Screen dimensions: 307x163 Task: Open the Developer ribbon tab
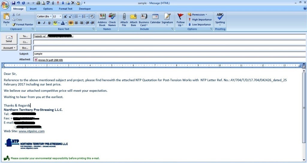pos(85,9)
